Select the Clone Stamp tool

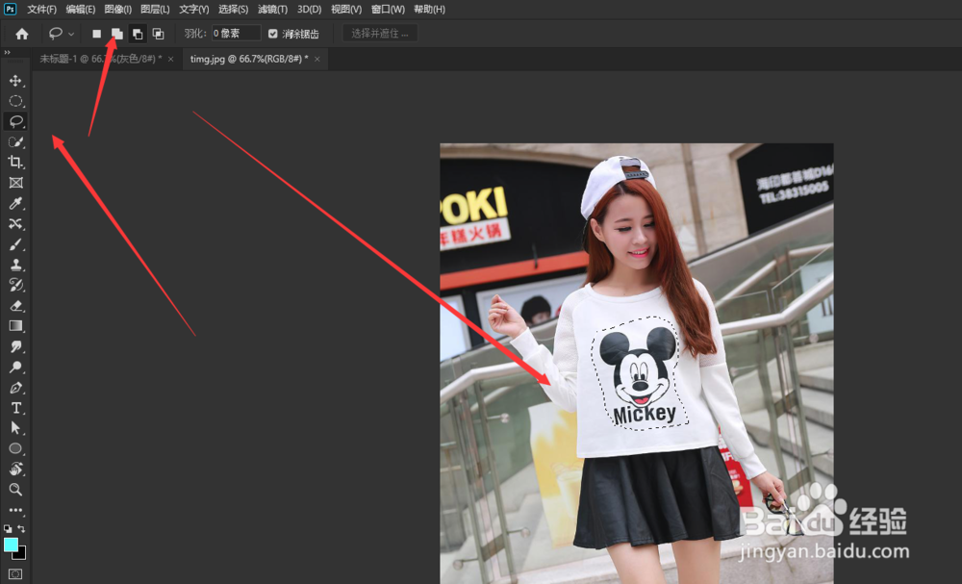(15, 265)
